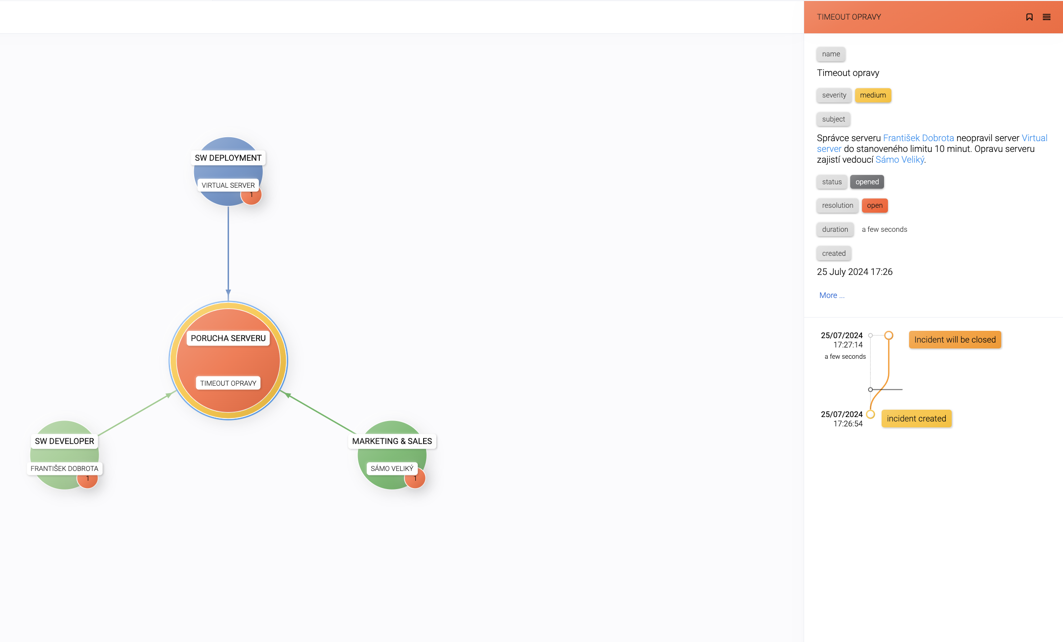Expand details with the More ... link
The image size is (1063, 642).
832,295
